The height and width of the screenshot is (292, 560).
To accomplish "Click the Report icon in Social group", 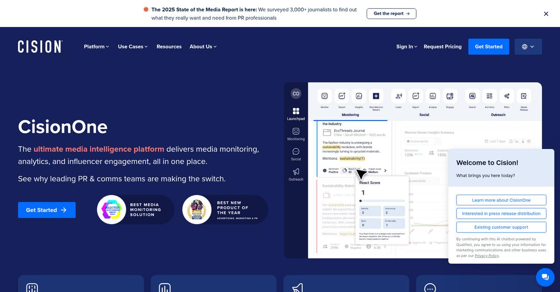I will [416, 96].
